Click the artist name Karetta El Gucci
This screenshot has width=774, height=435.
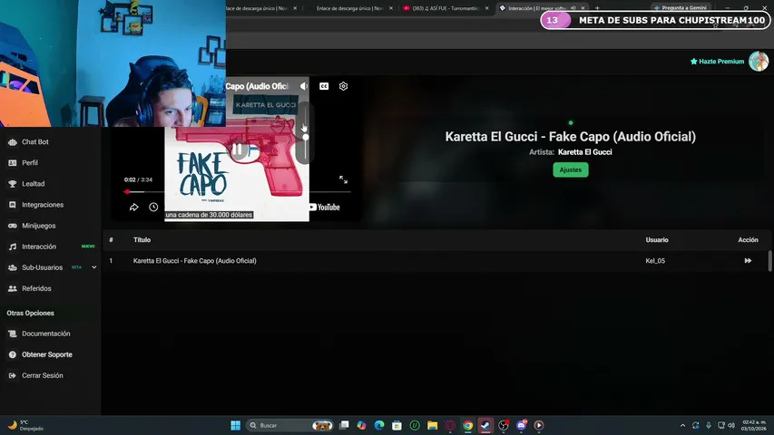coord(585,152)
